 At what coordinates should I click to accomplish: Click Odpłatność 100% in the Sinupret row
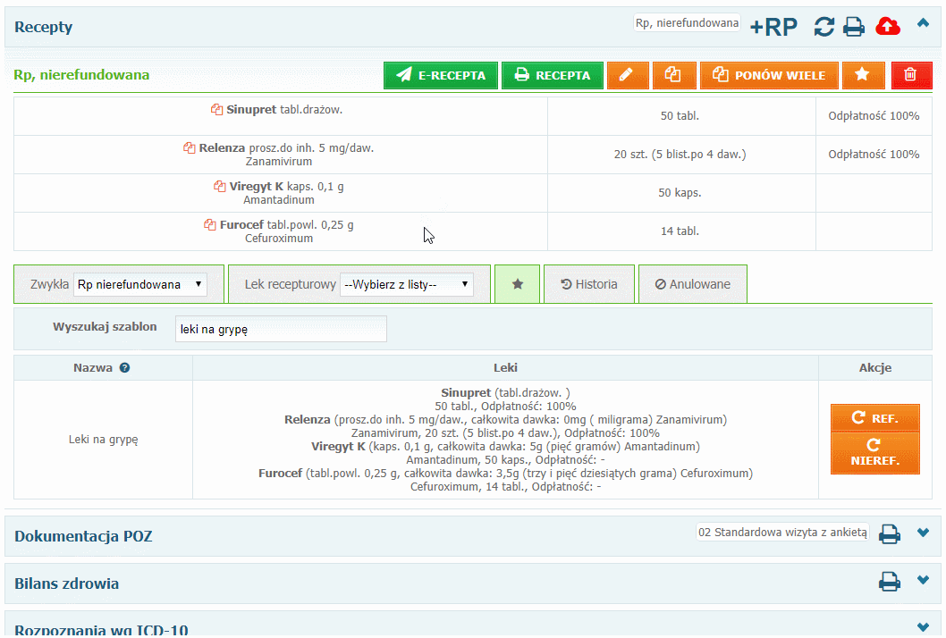click(874, 116)
